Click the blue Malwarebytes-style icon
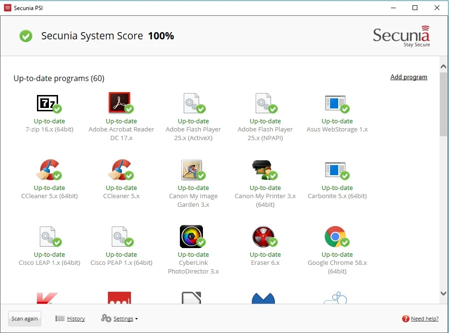Image resolution: width=449 pixels, height=333 pixels. pos(263,298)
